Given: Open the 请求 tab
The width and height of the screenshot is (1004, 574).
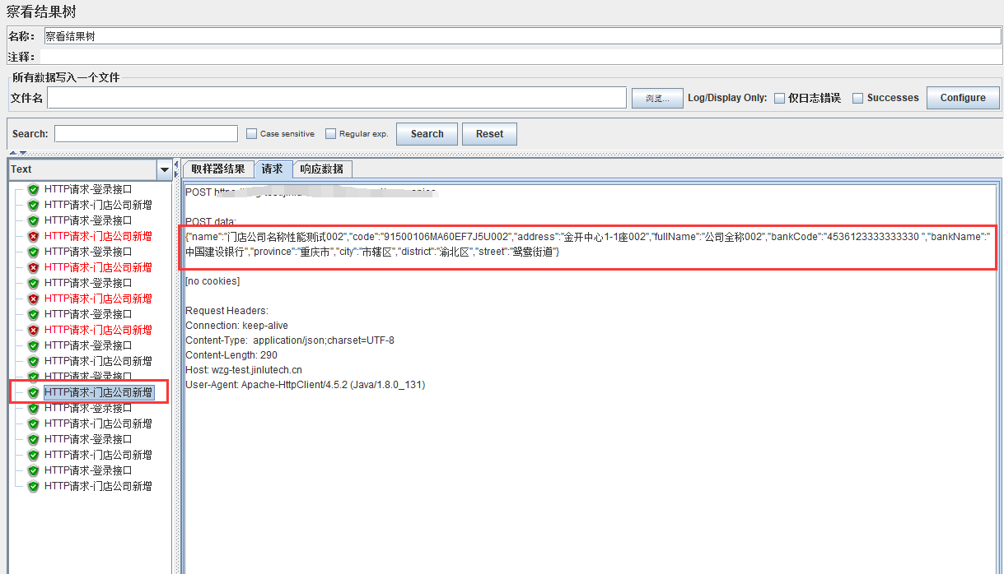Looking at the screenshot, I should 273,169.
